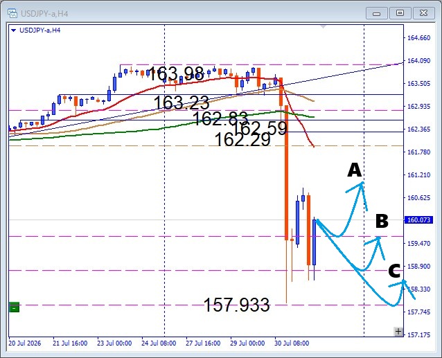Click the USDJPY-a,H4 title bar text
This screenshot has width=442, height=358.
[44, 14]
